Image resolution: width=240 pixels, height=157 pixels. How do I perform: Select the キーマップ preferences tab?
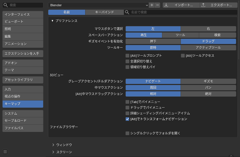23,104
